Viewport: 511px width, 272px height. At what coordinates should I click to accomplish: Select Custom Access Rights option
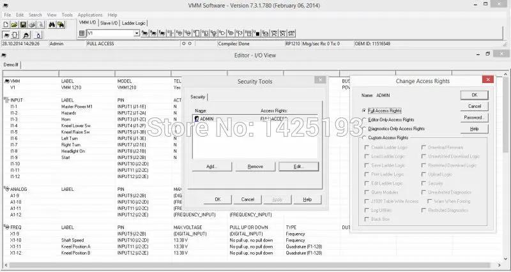point(364,138)
